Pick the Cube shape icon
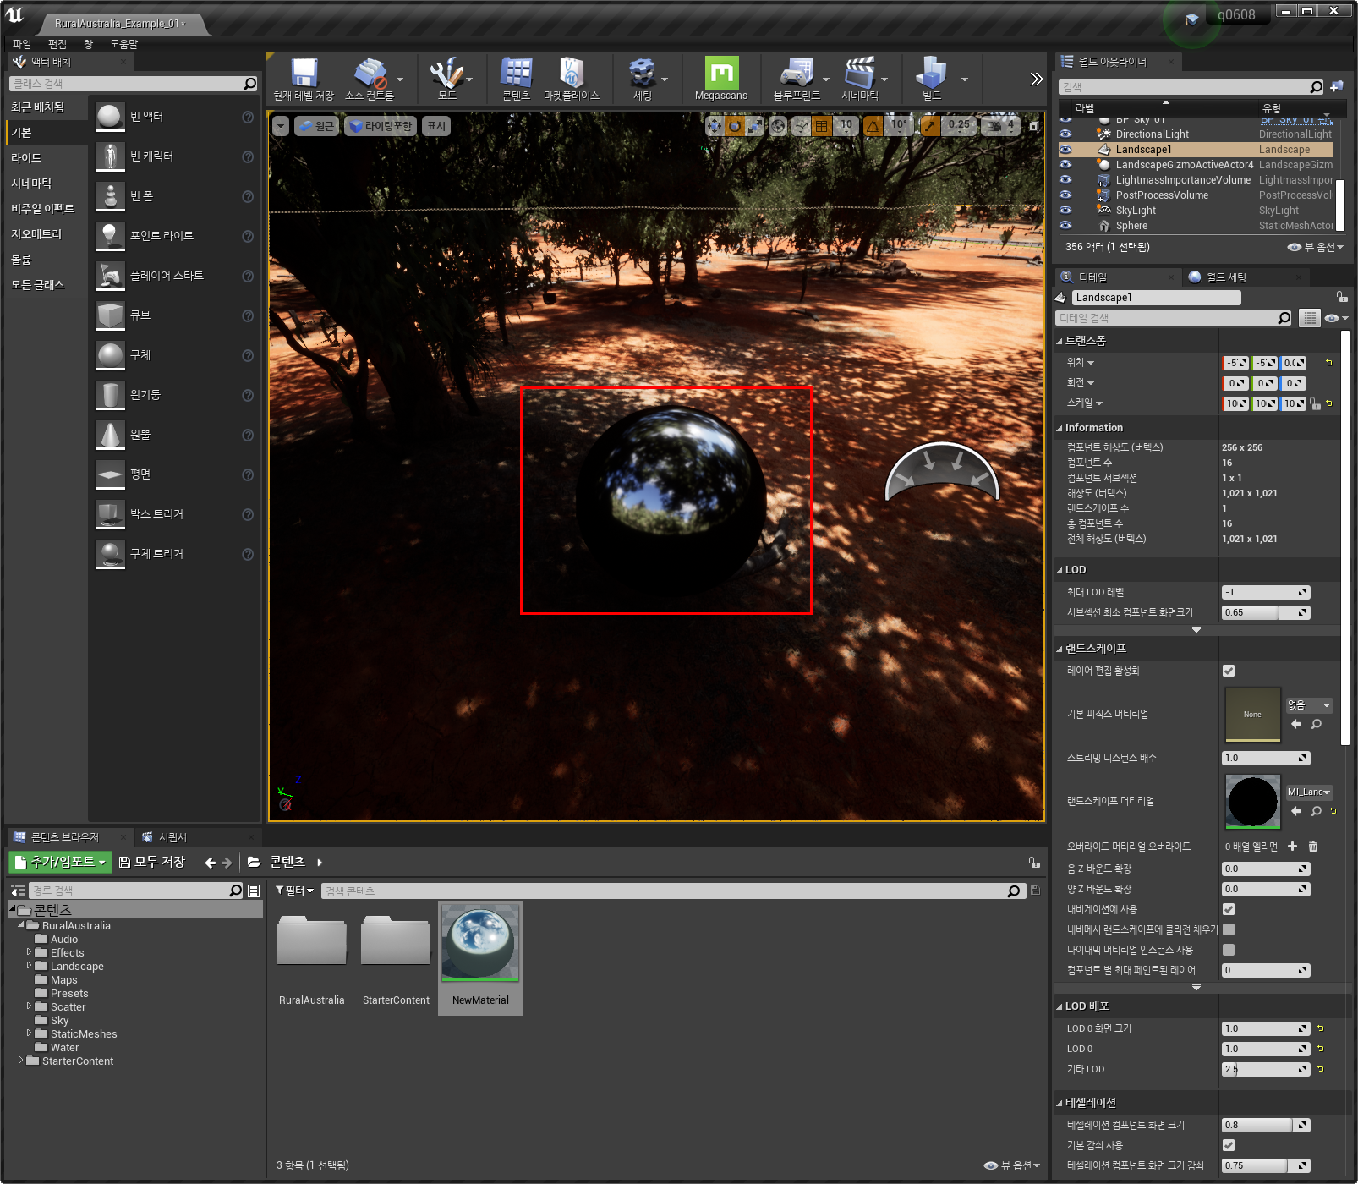Screen dimensions: 1358x1184 tap(110, 315)
